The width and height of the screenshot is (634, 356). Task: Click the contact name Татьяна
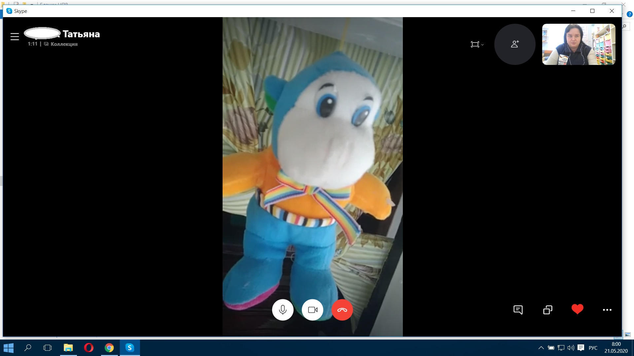(x=81, y=34)
